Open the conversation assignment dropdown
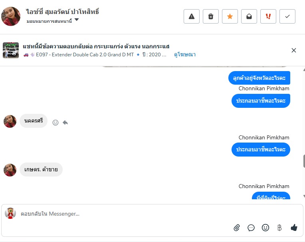The height and width of the screenshot is (242, 305). pyautogui.click(x=77, y=20)
